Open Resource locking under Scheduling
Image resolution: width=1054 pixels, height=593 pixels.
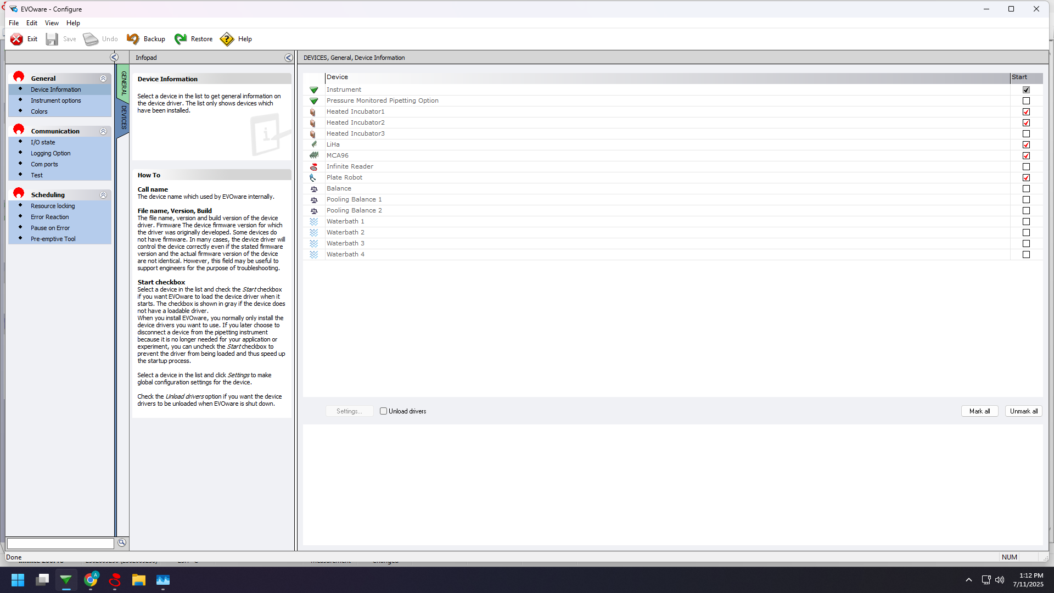53,206
